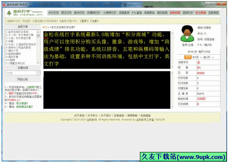Screen dimensions: 228x163
Task: Open 金松软件工作室 footer link
Action: click(x=145, y=120)
